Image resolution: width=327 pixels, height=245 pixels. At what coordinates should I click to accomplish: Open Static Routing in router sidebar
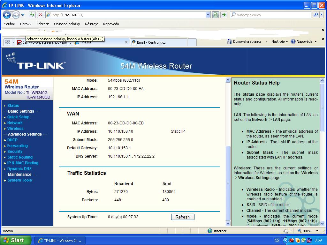click(x=20, y=157)
